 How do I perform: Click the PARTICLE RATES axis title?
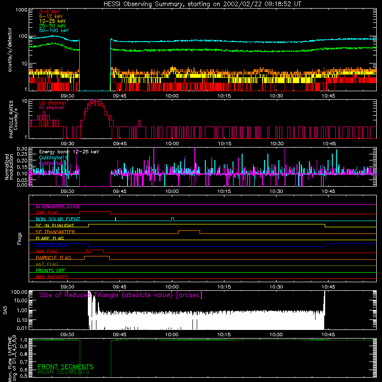[11, 119]
